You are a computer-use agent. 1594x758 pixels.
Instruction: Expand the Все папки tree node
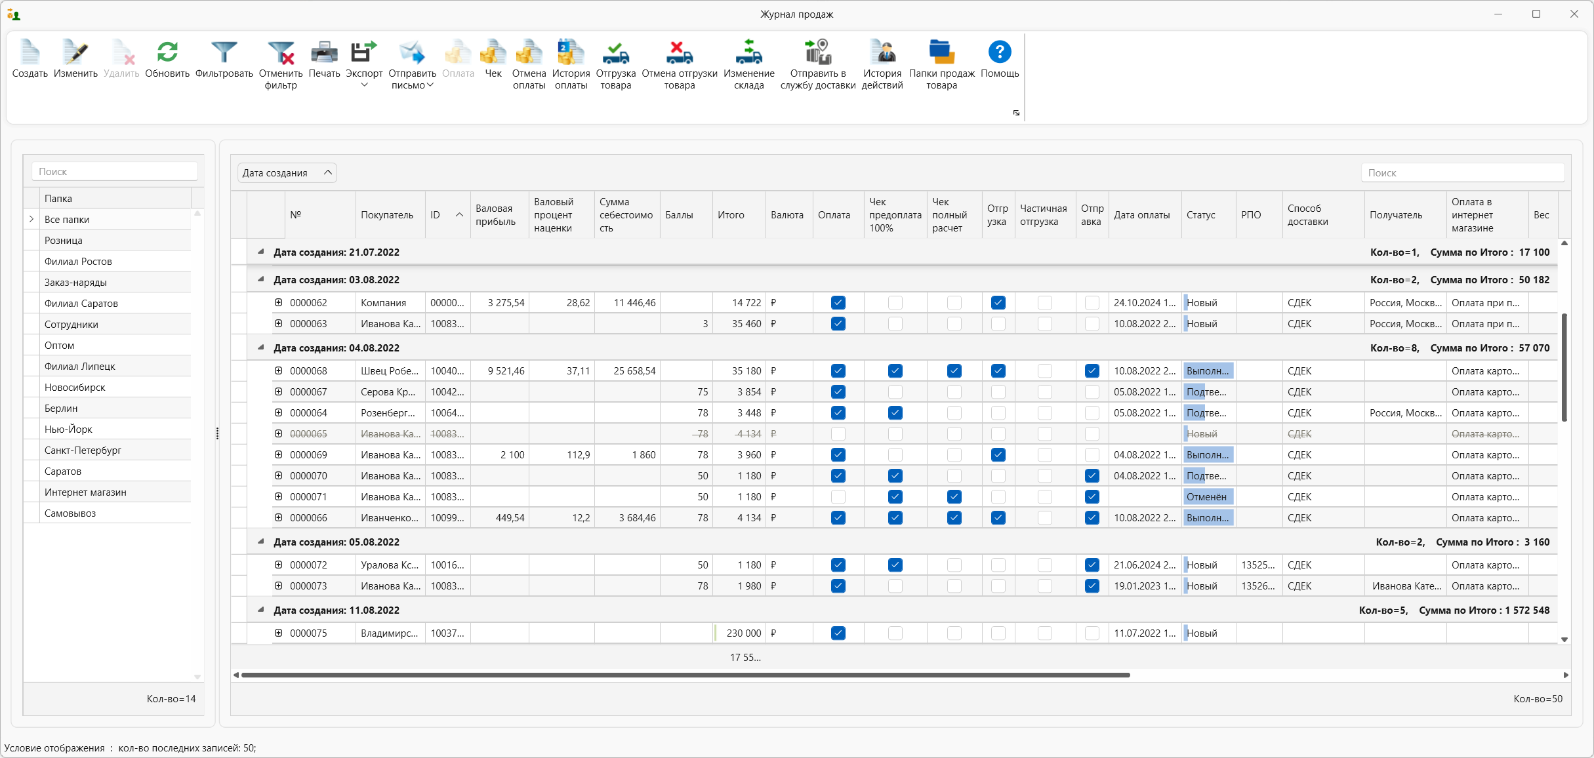(x=31, y=219)
